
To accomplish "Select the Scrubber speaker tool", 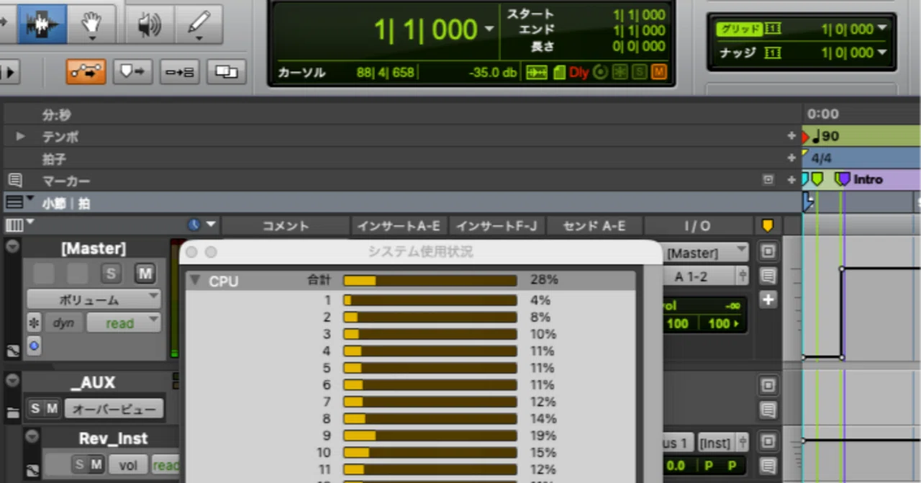I will (149, 24).
